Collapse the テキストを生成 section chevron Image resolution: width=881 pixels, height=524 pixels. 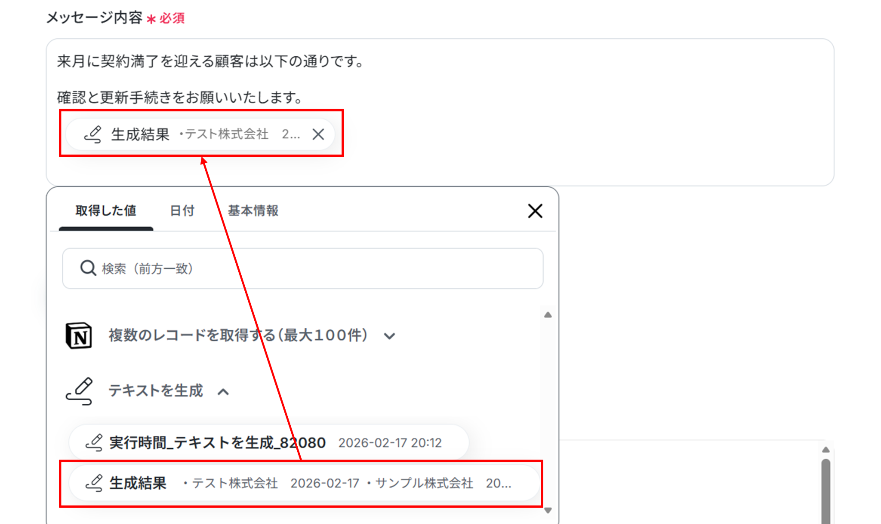point(223,392)
